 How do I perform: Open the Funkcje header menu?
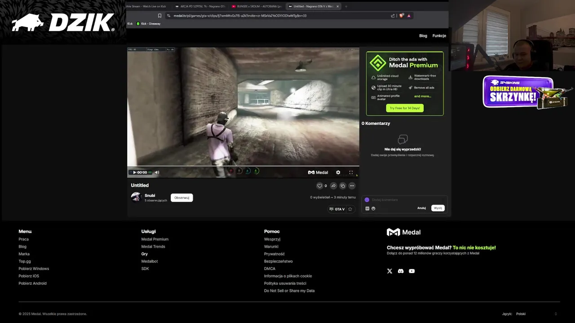(439, 36)
